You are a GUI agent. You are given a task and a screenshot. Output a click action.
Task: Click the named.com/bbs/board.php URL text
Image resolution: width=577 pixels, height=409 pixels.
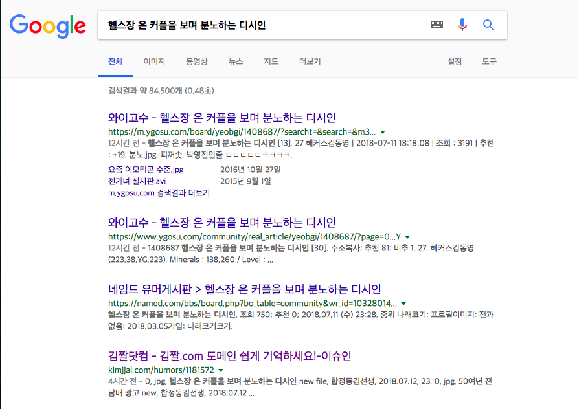[253, 304]
